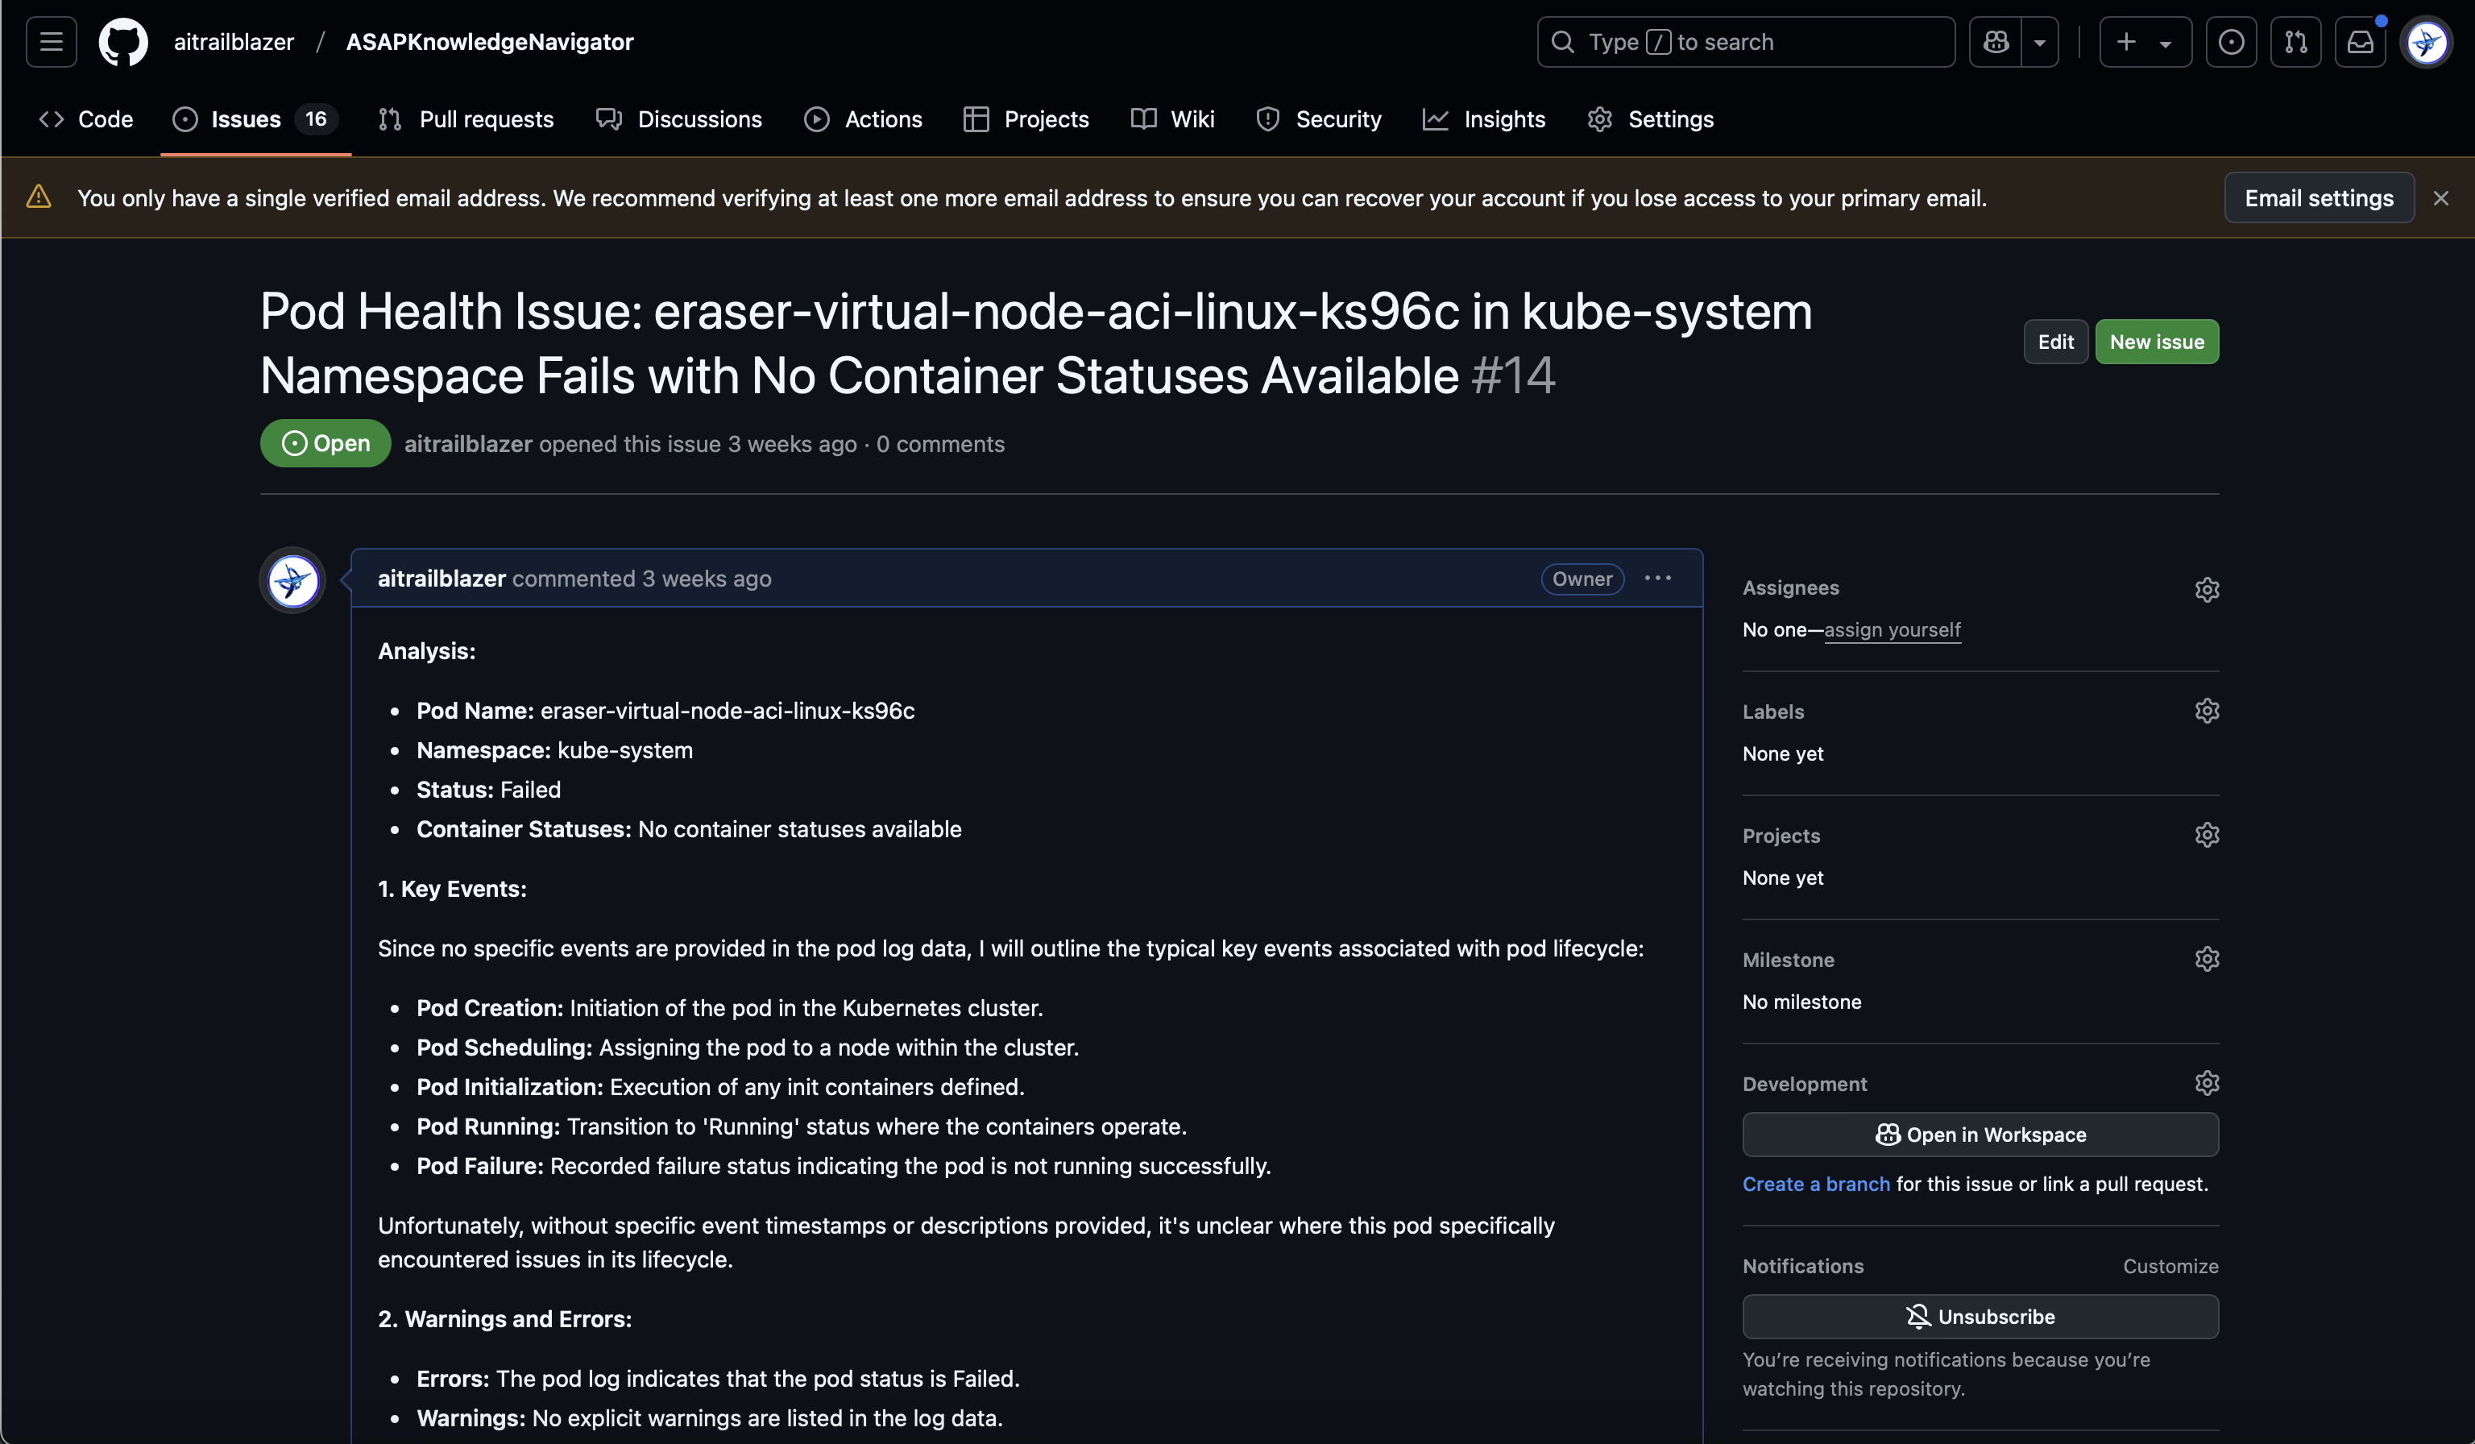Open Copilot chat icon in header
The width and height of the screenshot is (2475, 1444).
1996,41
